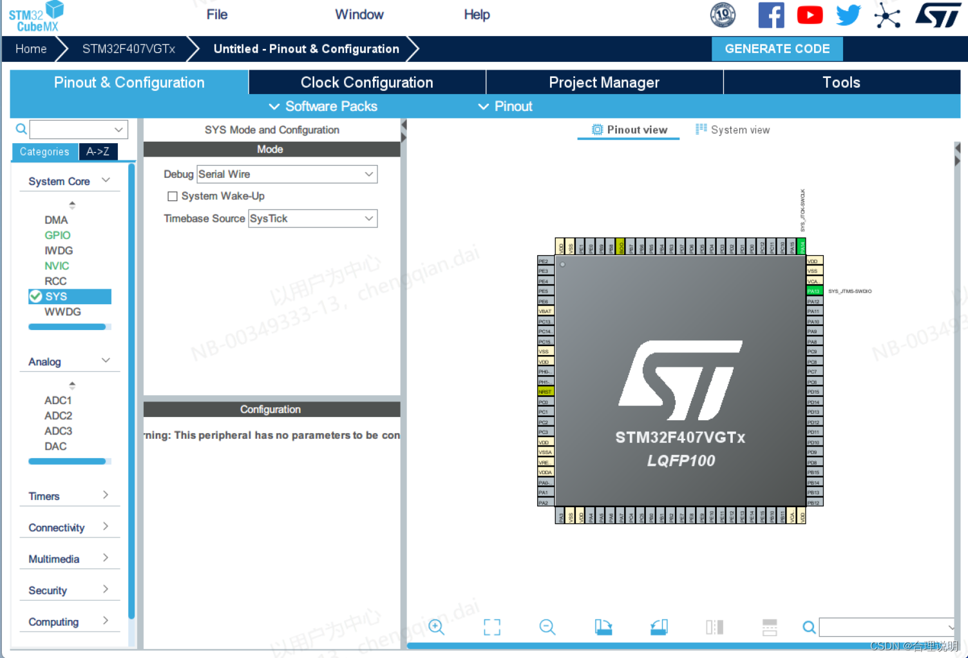Open the Window menu
The image size is (968, 658).
click(359, 14)
